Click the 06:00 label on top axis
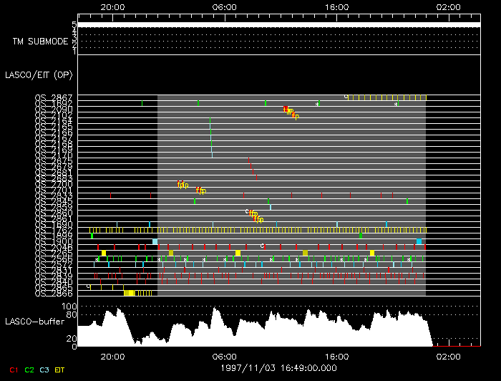This screenshot has width=501, height=381. pos(225,6)
